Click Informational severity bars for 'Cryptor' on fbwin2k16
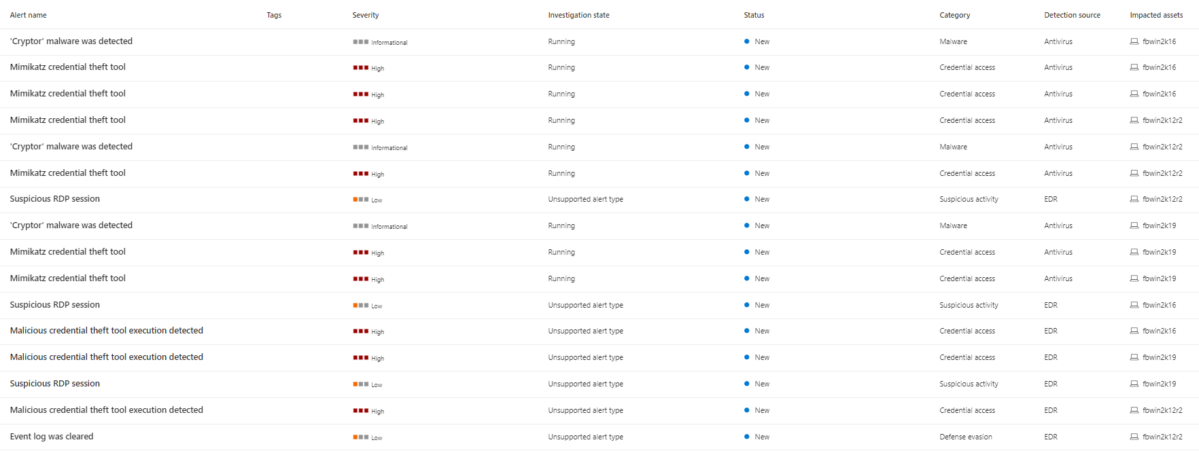 click(361, 42)
